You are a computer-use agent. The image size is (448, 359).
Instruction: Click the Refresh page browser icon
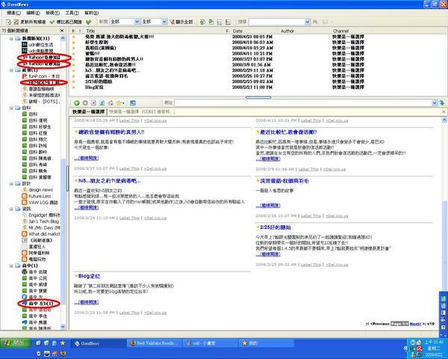click(x=102, y=102)
